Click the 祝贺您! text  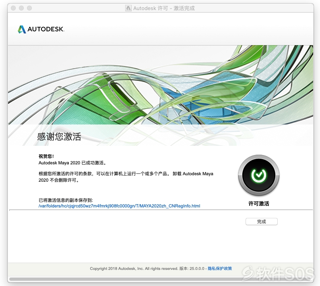[46, 156]
